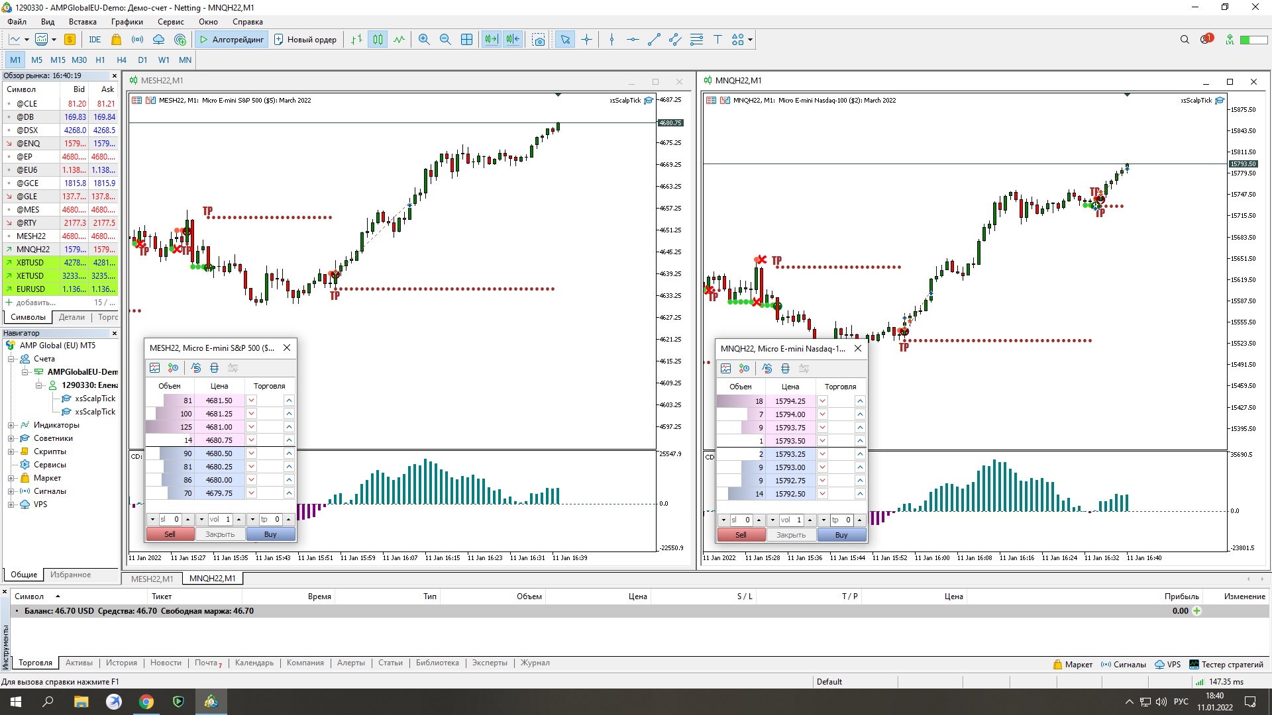Open the graphical objects dropdown arrow in the toolbar
Screen dimensions: 1272x715
[x=750, y=40]
